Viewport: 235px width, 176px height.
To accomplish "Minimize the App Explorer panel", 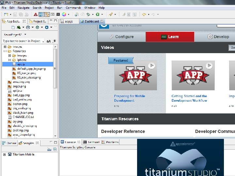I will [x=51, y=20].
